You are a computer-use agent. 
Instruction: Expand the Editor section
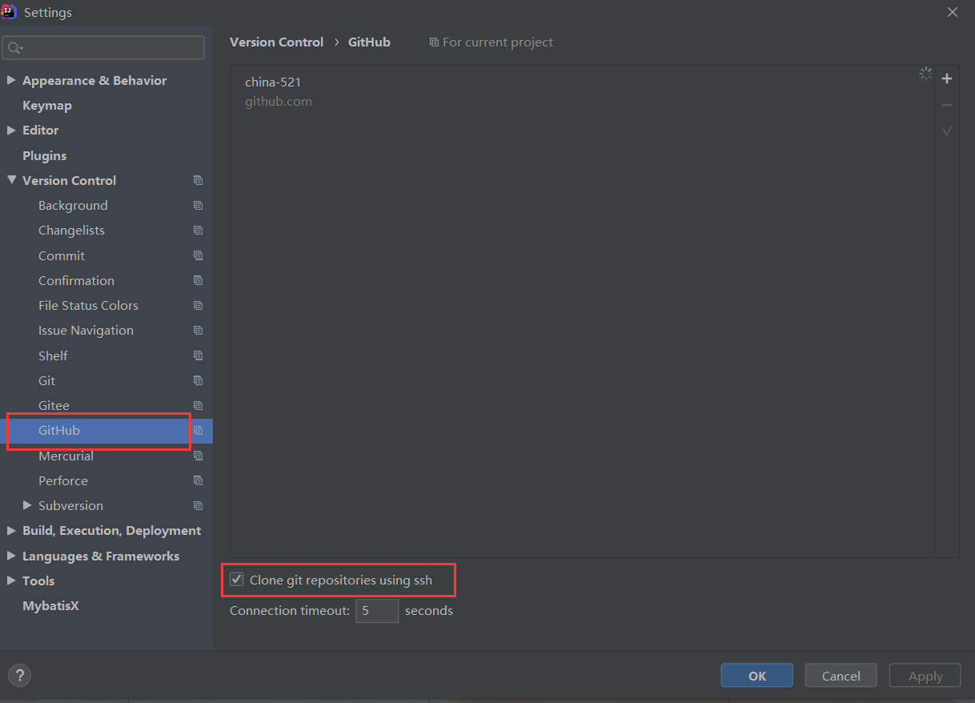[11, 130]
